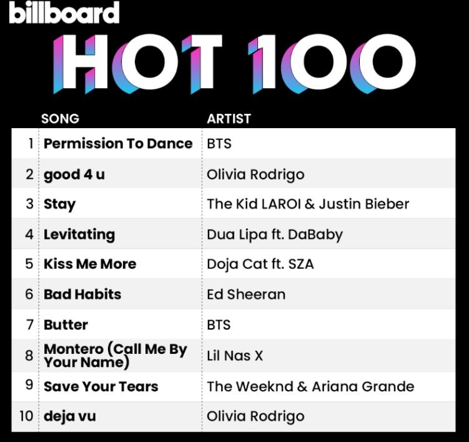Click artist The Kid LAROI & Justin Bieber

(x=308, y=204)
